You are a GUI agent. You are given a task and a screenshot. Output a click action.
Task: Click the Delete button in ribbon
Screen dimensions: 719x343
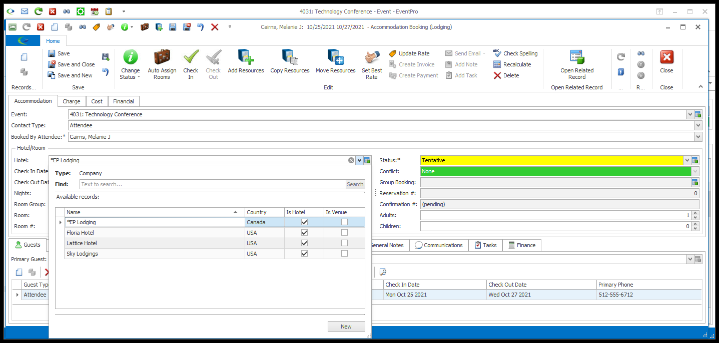(x=506, y=75)
